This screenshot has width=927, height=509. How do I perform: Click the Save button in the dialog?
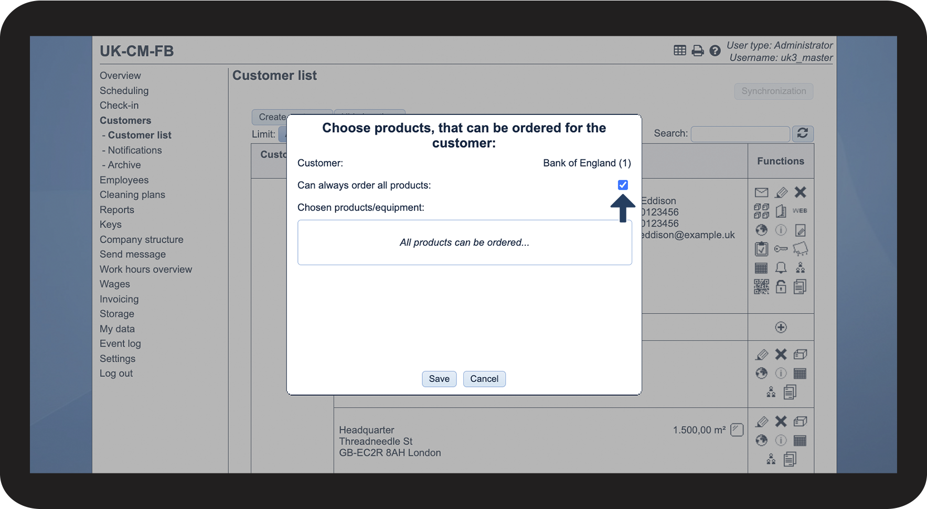(x=439, y=379)
